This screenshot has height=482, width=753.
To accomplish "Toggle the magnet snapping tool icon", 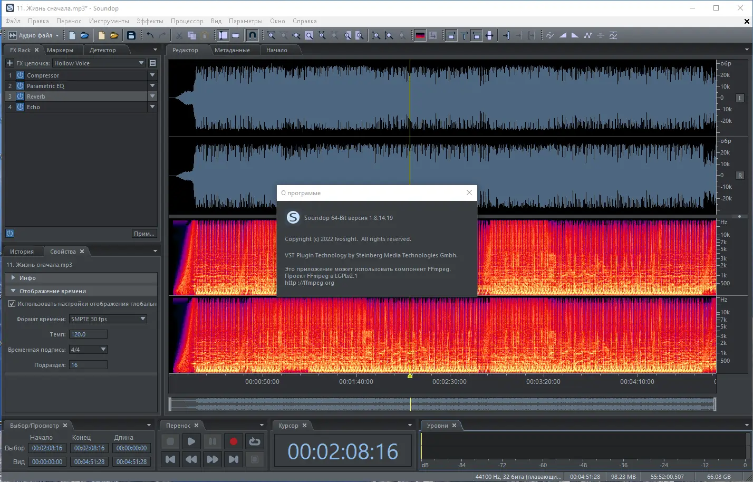I will (x=253, y=35).
